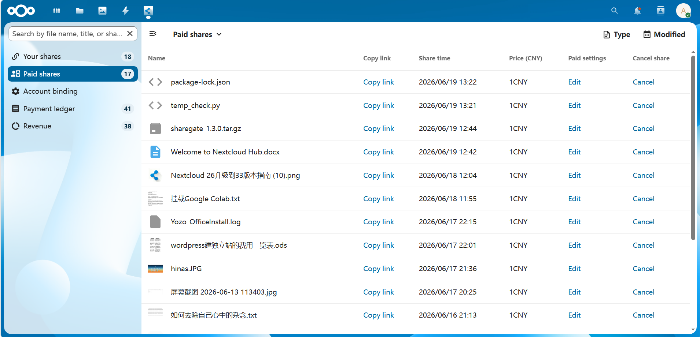The width and height of the screenshot is (700, 337).
Task: Click the hinas.JPG thumbnail
Action: (x=155, y=269)
